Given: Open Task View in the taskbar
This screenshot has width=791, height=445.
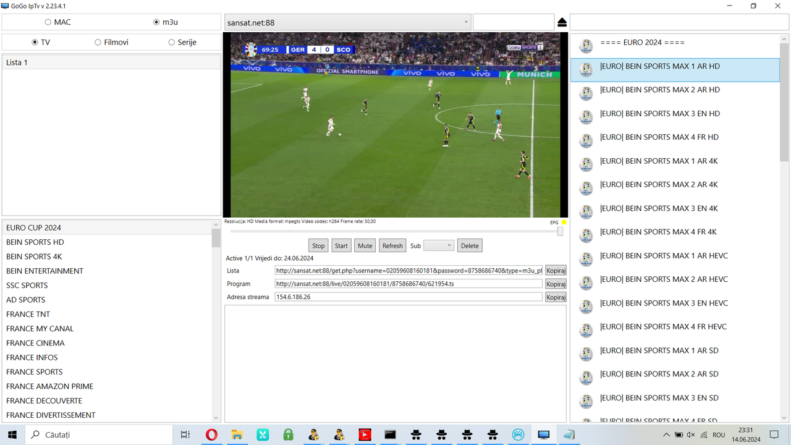Looking at the screenshot, I should click(x=185, y=434).
